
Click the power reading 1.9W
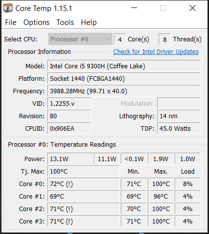coord(161,159)
